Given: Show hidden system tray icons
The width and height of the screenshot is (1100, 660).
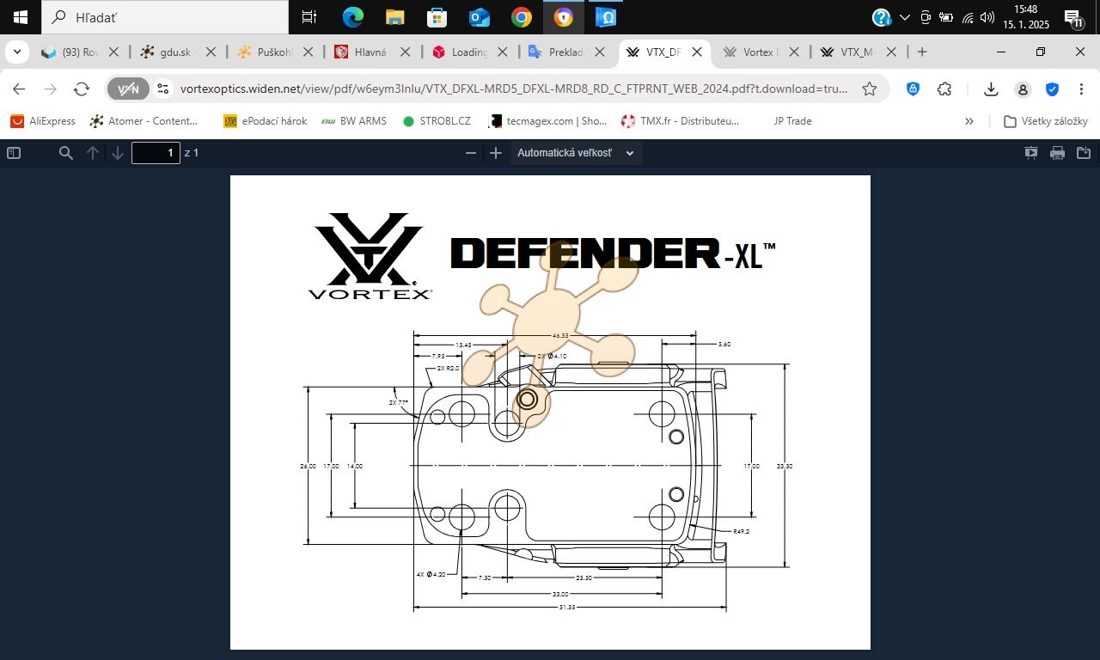Looking at the screenshot, I should click(904, 17).
